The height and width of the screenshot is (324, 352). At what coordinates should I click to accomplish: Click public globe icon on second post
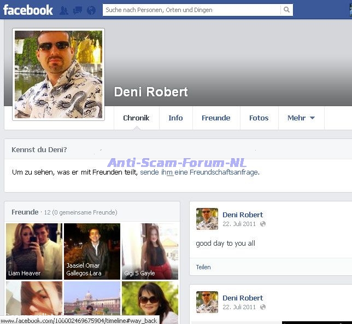pos(263,307)
